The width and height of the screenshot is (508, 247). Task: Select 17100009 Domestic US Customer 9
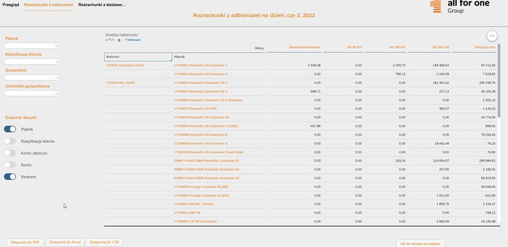200,144
